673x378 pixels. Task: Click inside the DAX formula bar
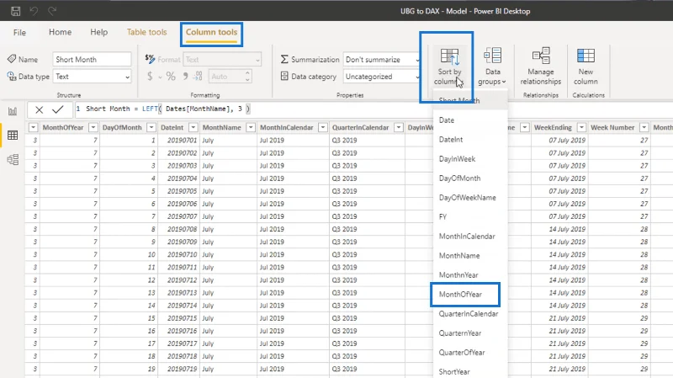click(374, 109)
